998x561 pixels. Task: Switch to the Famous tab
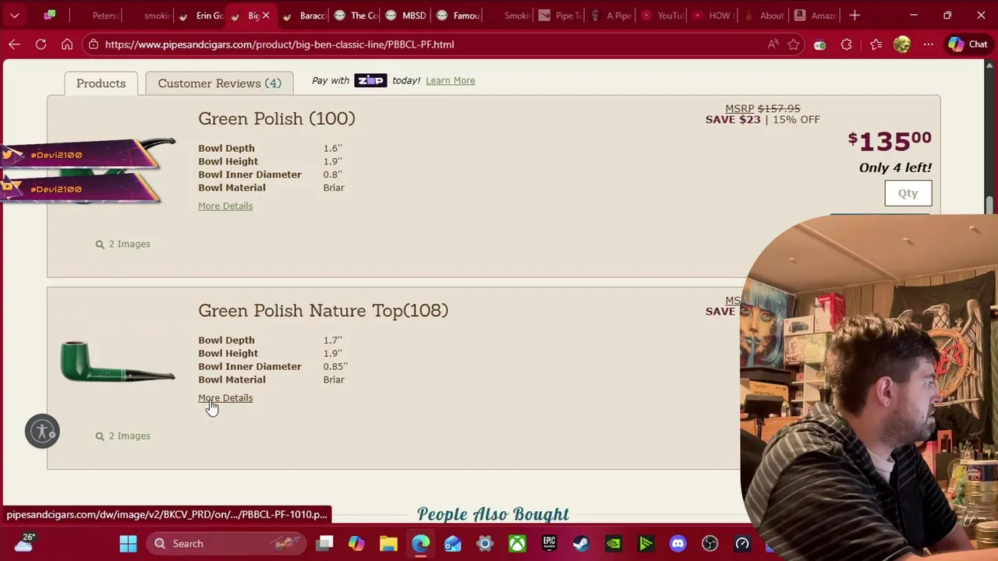[x=459, y=16]
